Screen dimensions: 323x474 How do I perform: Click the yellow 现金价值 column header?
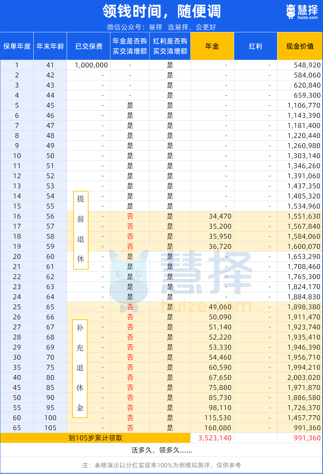point(300,46)
